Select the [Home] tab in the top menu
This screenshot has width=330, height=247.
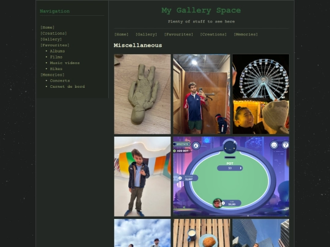(121, 34)
